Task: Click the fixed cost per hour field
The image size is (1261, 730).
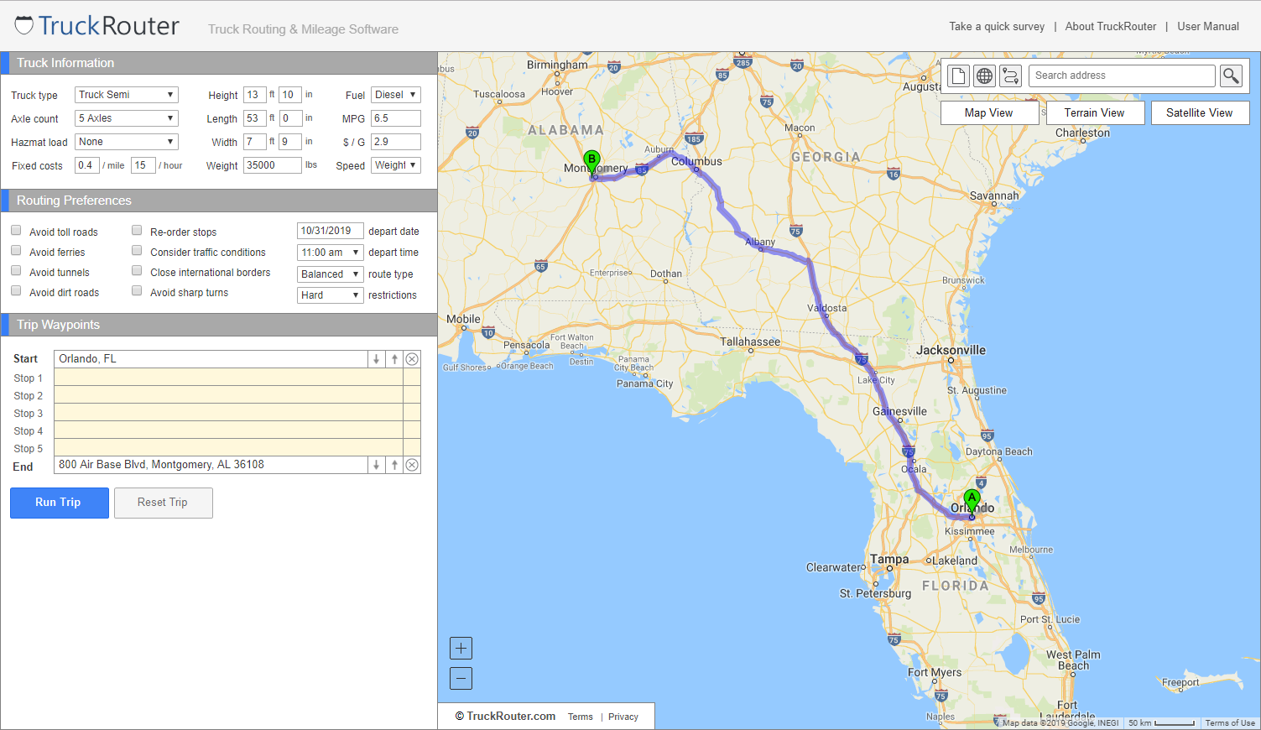Action: click(x=143, y=165)
